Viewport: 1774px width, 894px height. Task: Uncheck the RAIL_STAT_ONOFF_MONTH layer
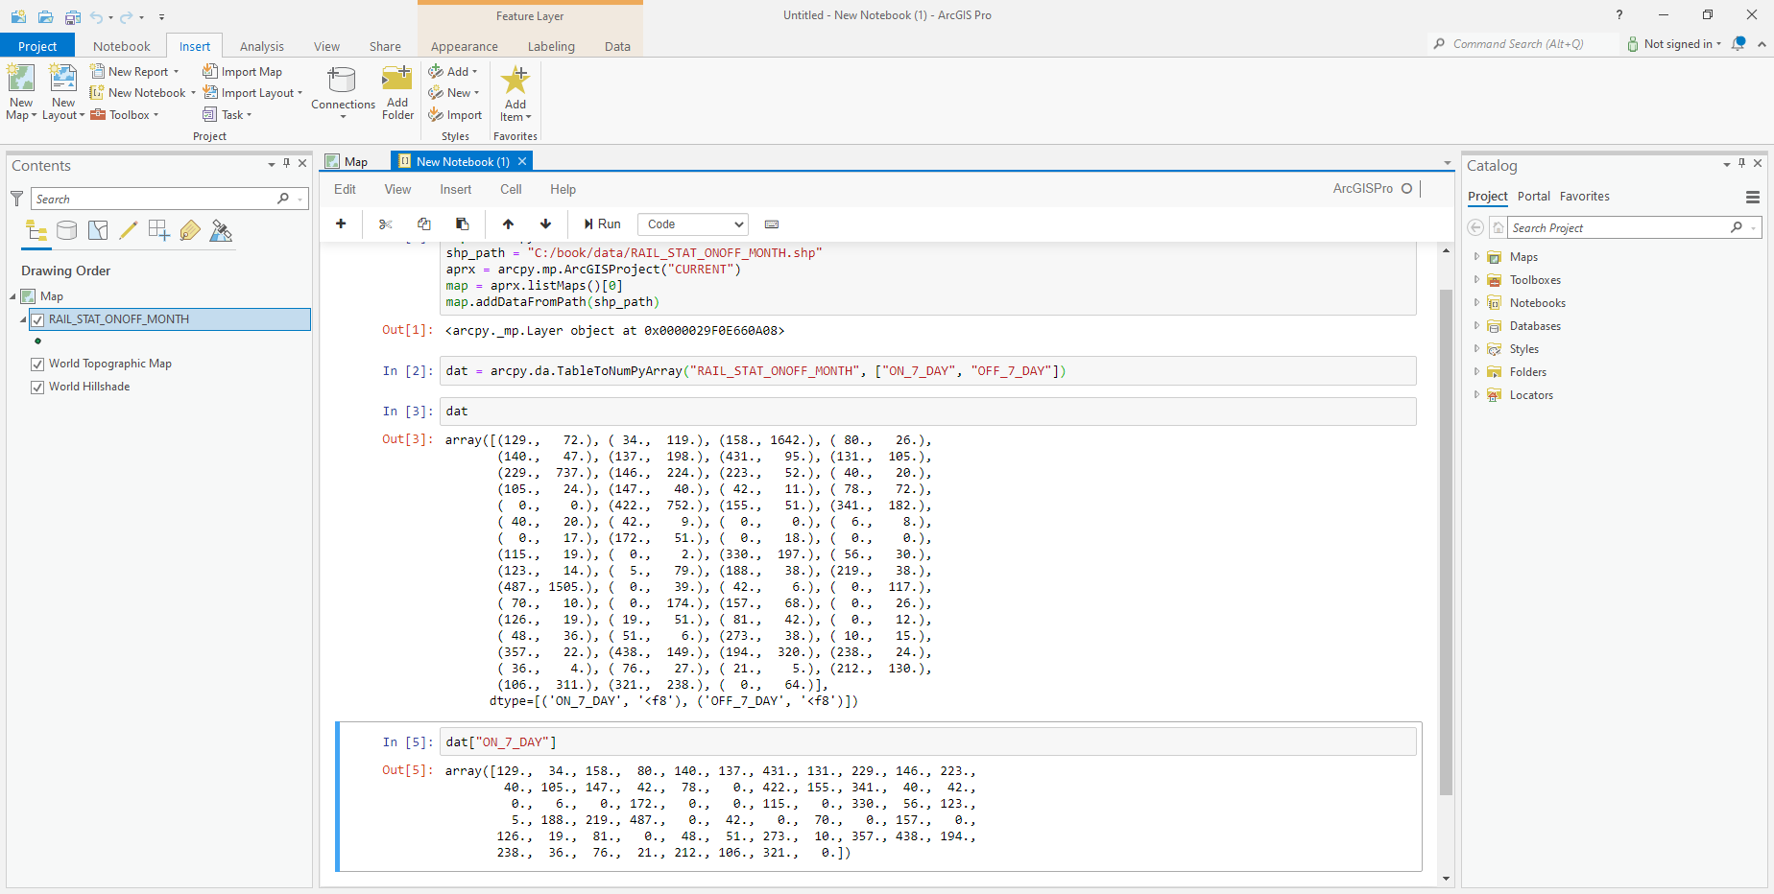(x=37, y=319)
